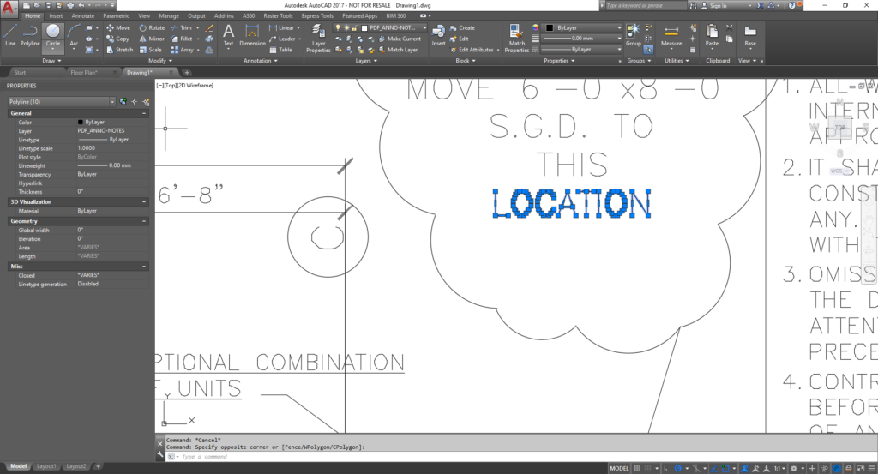Click the Make Current layer tool
Image resolution: width=878 pixels, height=474 pixels.
[x=400, y=39]
